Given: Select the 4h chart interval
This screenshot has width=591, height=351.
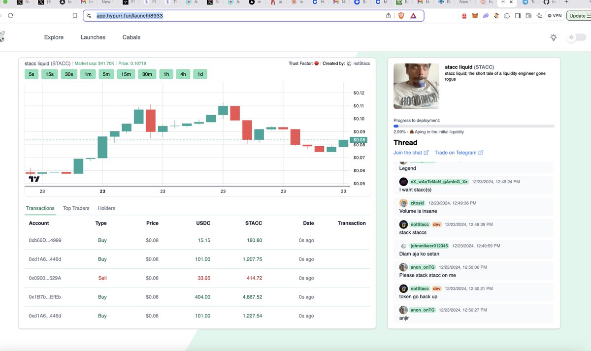Looking at the screenshot, I should tap(183, 74).
